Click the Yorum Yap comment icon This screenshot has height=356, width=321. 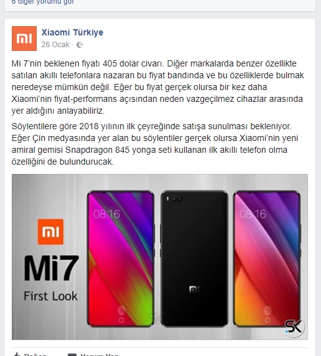[72, 355]
